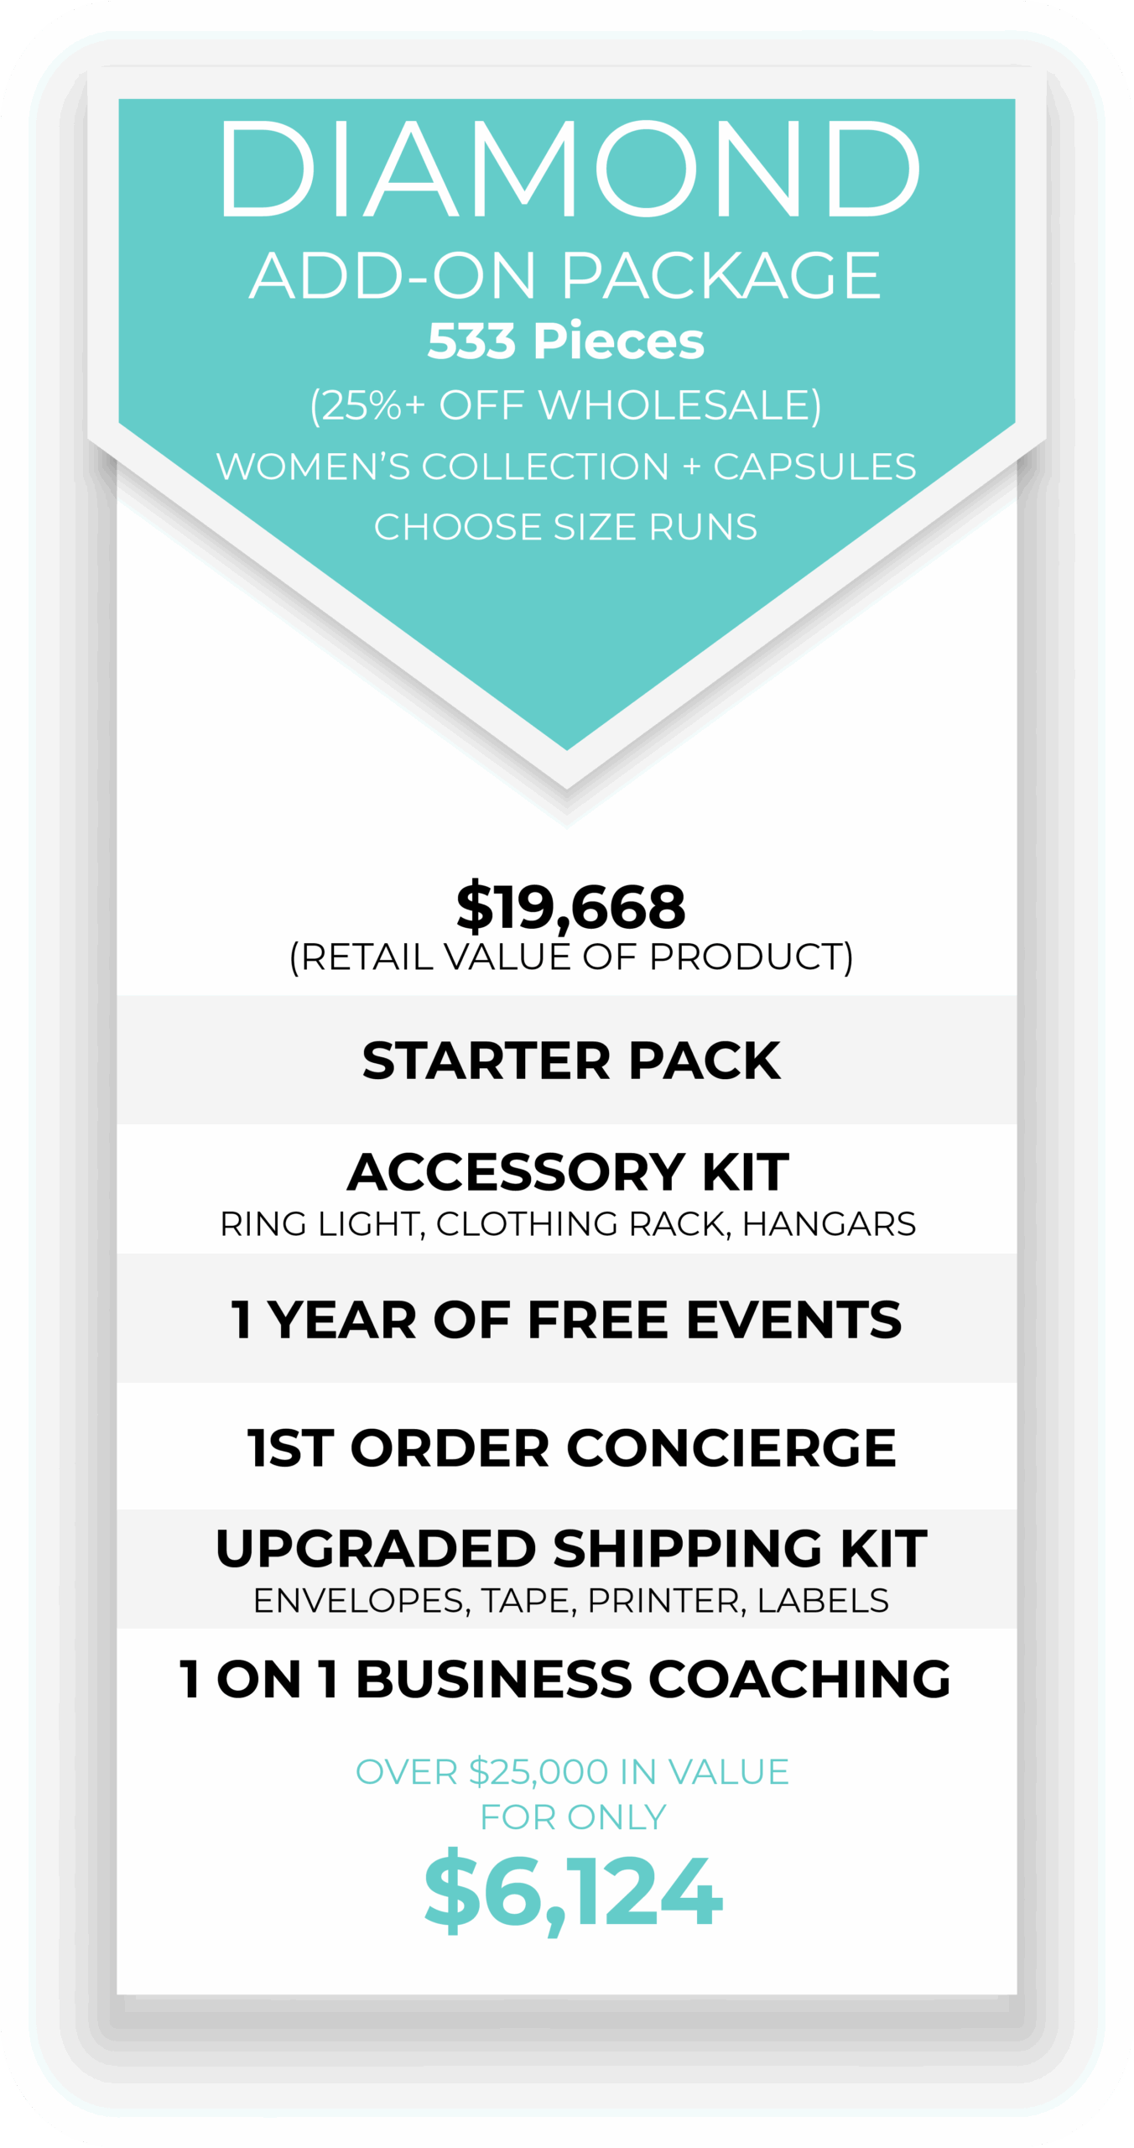Click the DIAMOND package title
The height and width of the screenshot is (2148, 1134).
[x=569, y=168]
